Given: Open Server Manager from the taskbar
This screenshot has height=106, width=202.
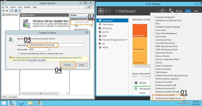Looking at the screenshot, I should (x=12, y=103).
